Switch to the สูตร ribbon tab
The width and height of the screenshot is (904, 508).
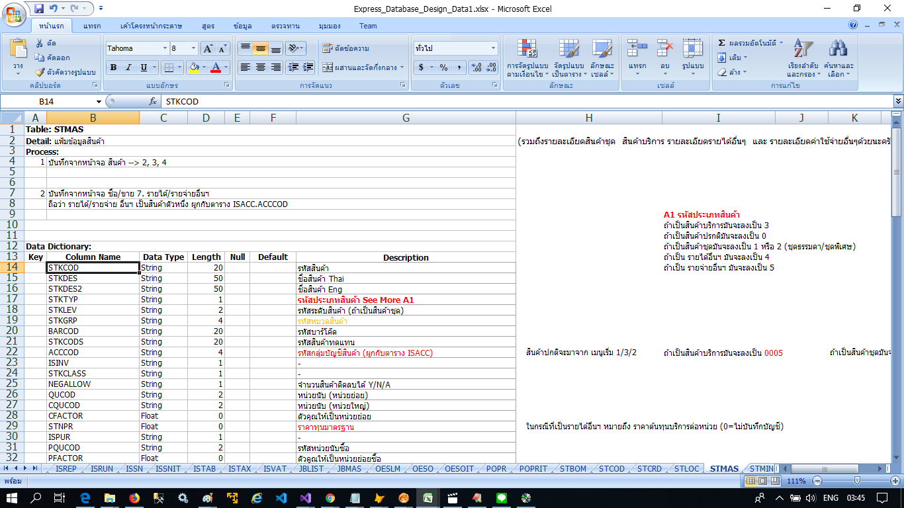click(x=208, y=26)
